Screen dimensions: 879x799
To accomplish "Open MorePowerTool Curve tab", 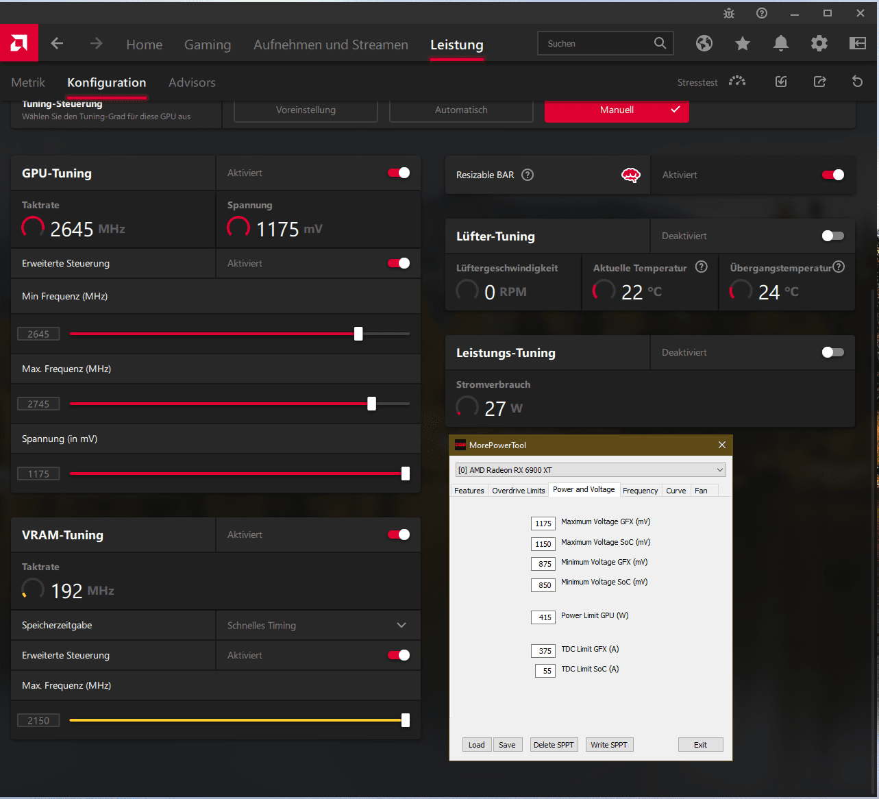I will (x=676, y=491).
